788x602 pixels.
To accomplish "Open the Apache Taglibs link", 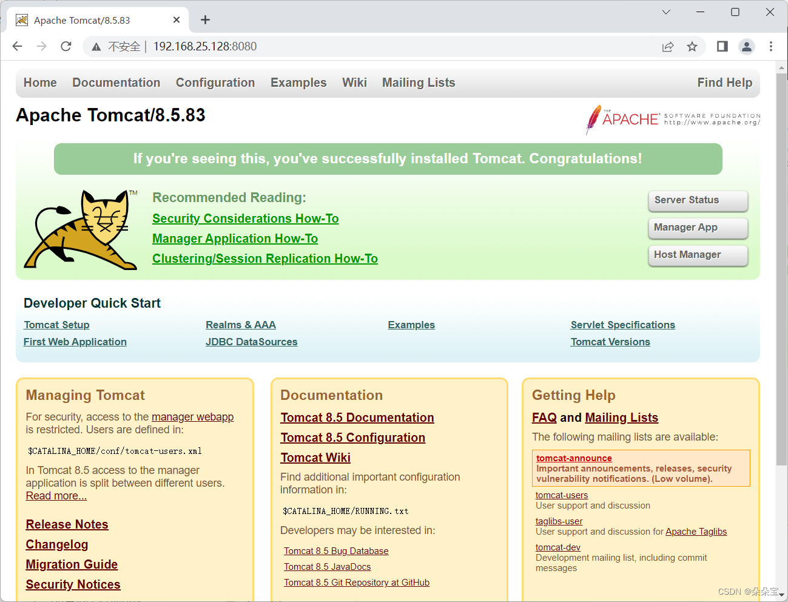I will tap(696, 532).
